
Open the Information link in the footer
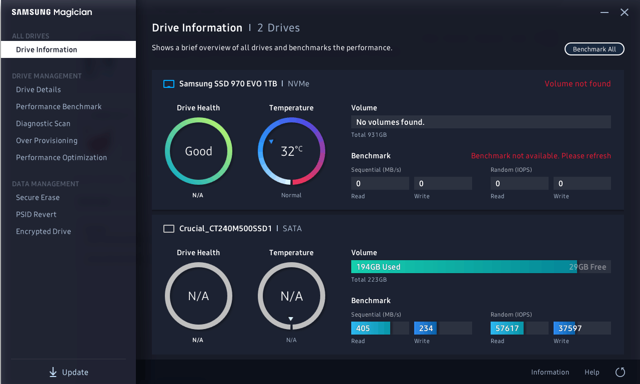tap(550, 372)
